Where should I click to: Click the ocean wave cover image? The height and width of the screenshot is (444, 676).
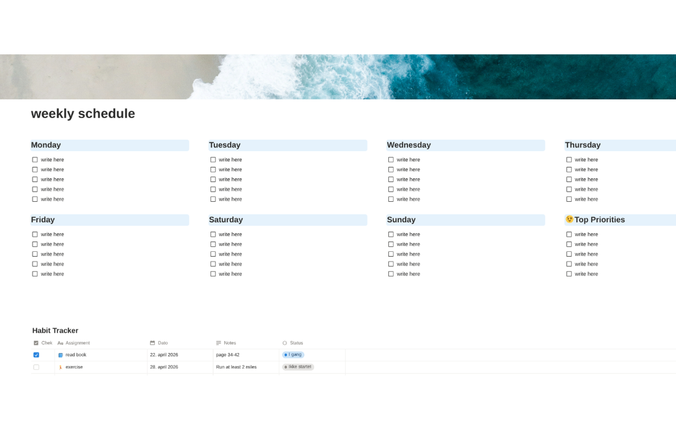click(x=338, y=77)
